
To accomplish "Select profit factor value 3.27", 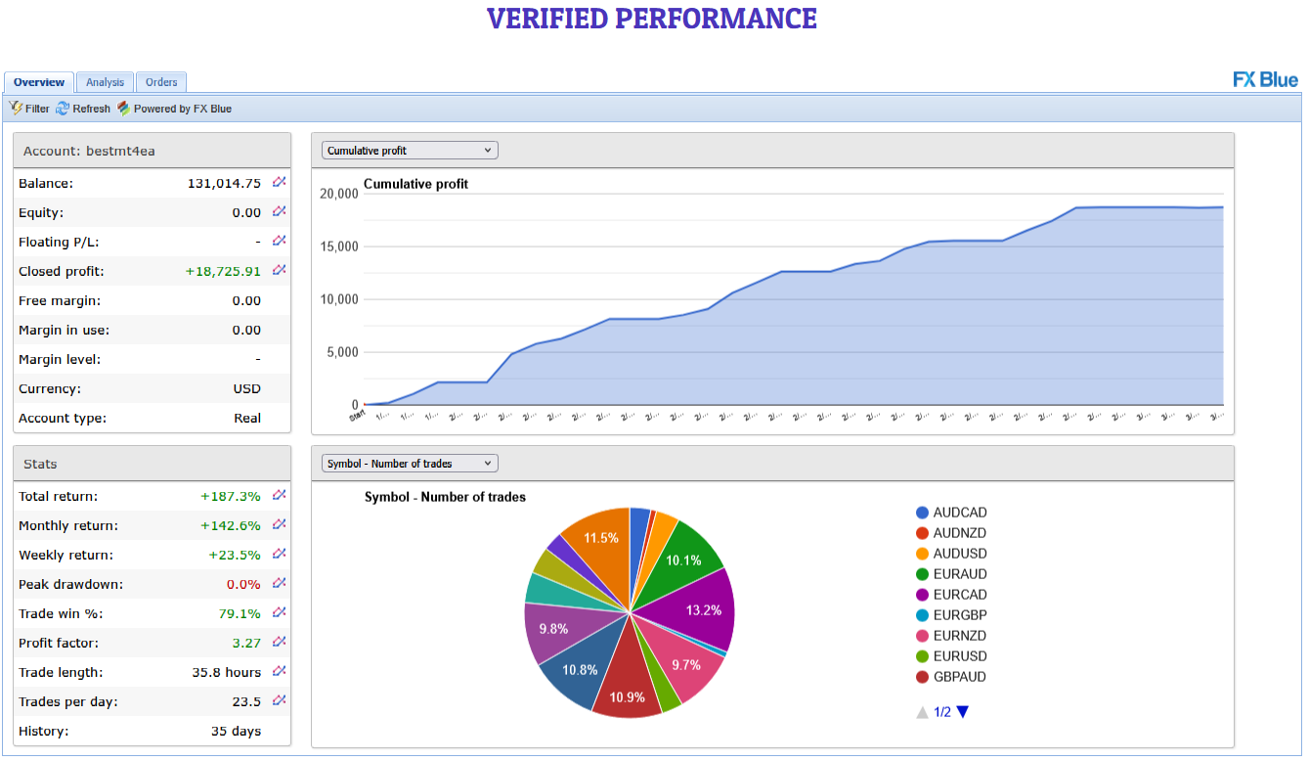I will coord(246,643).
